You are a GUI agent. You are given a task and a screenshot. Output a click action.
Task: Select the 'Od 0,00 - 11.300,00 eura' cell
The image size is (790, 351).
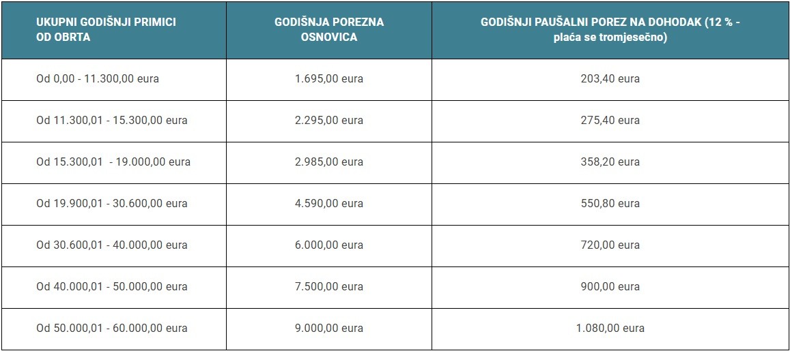click(98, 78)
